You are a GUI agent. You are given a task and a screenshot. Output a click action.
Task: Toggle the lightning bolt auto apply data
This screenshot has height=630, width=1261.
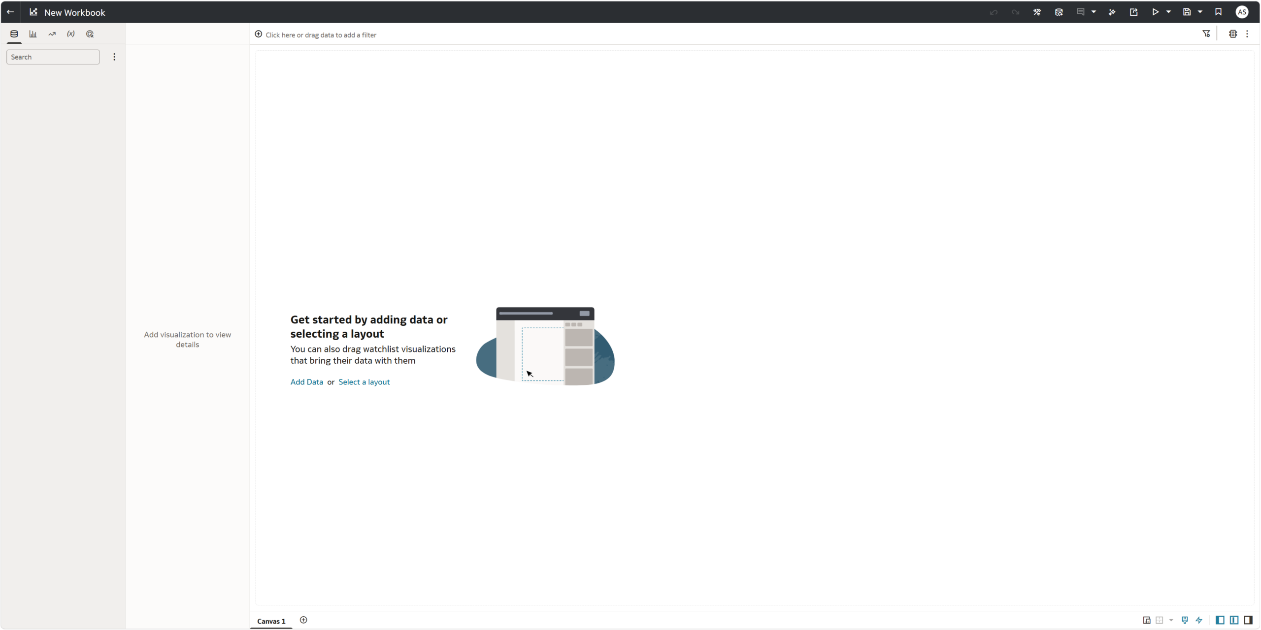tap(1199, 620)
